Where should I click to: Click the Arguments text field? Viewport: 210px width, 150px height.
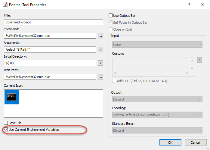pos(50,49)
